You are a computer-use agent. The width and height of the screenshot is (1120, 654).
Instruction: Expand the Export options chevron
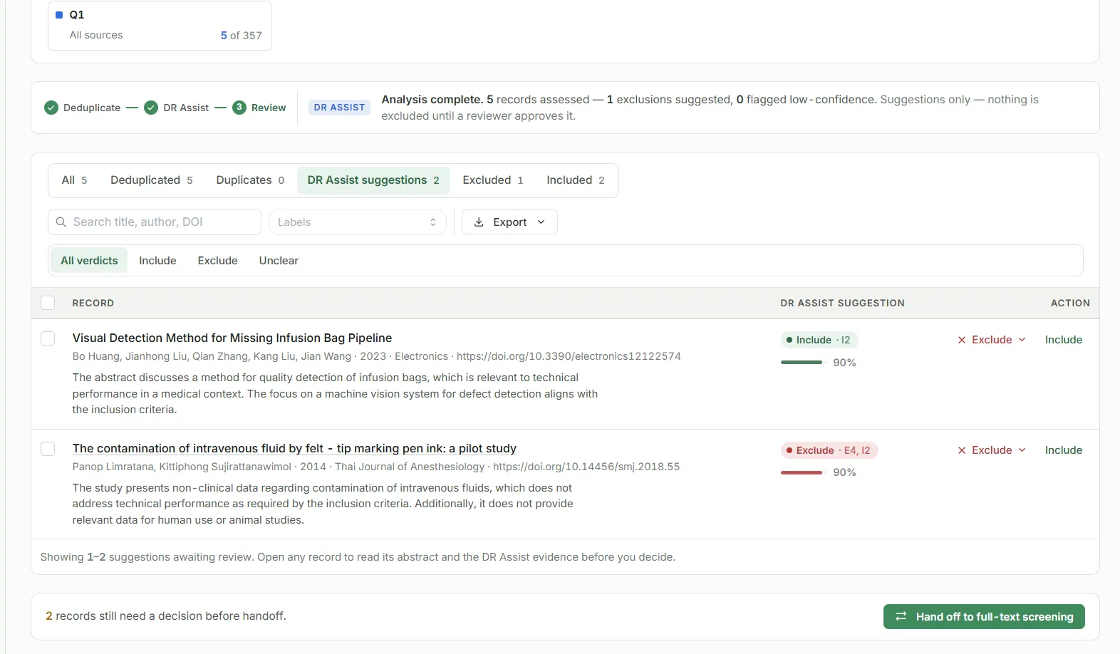pyautogui.click(x=541, y=222)
